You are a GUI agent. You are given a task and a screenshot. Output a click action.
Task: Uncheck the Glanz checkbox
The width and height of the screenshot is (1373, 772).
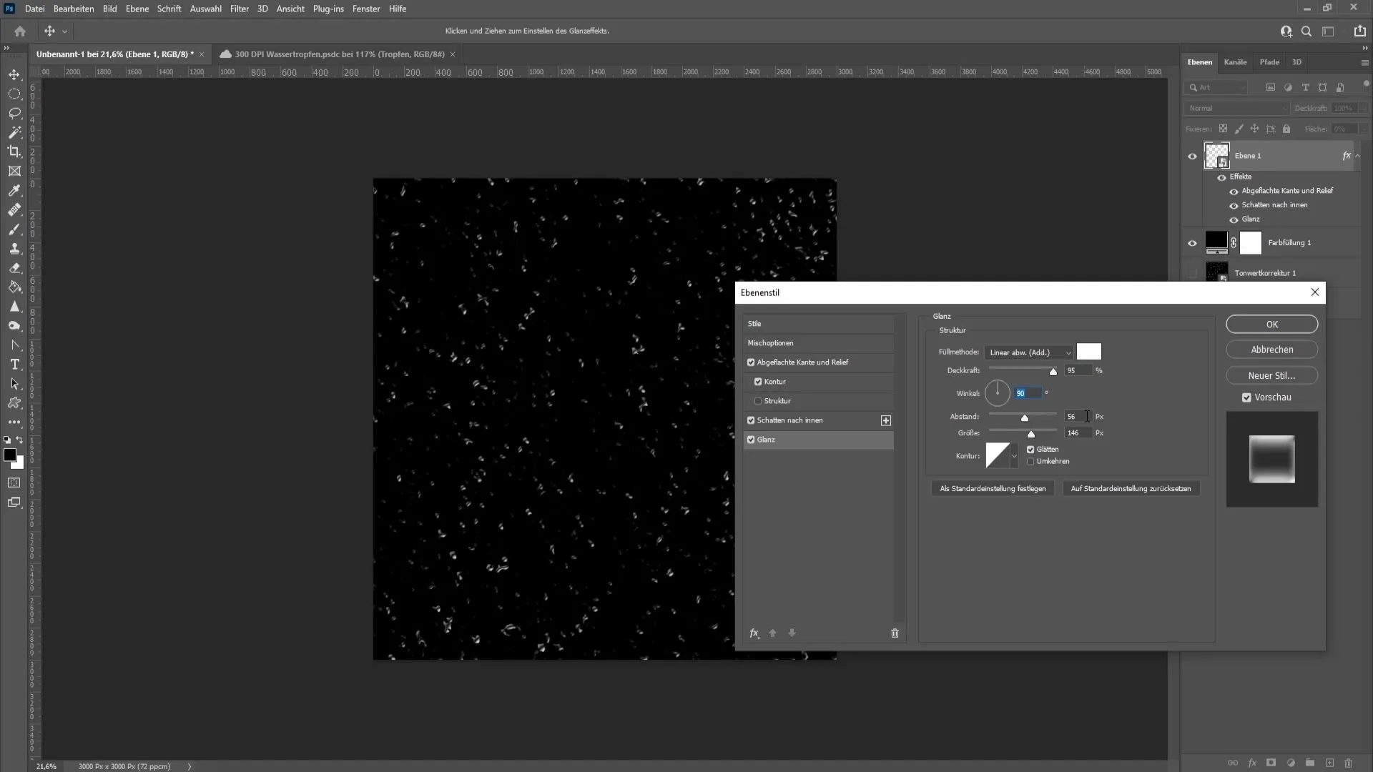[751, 440]
